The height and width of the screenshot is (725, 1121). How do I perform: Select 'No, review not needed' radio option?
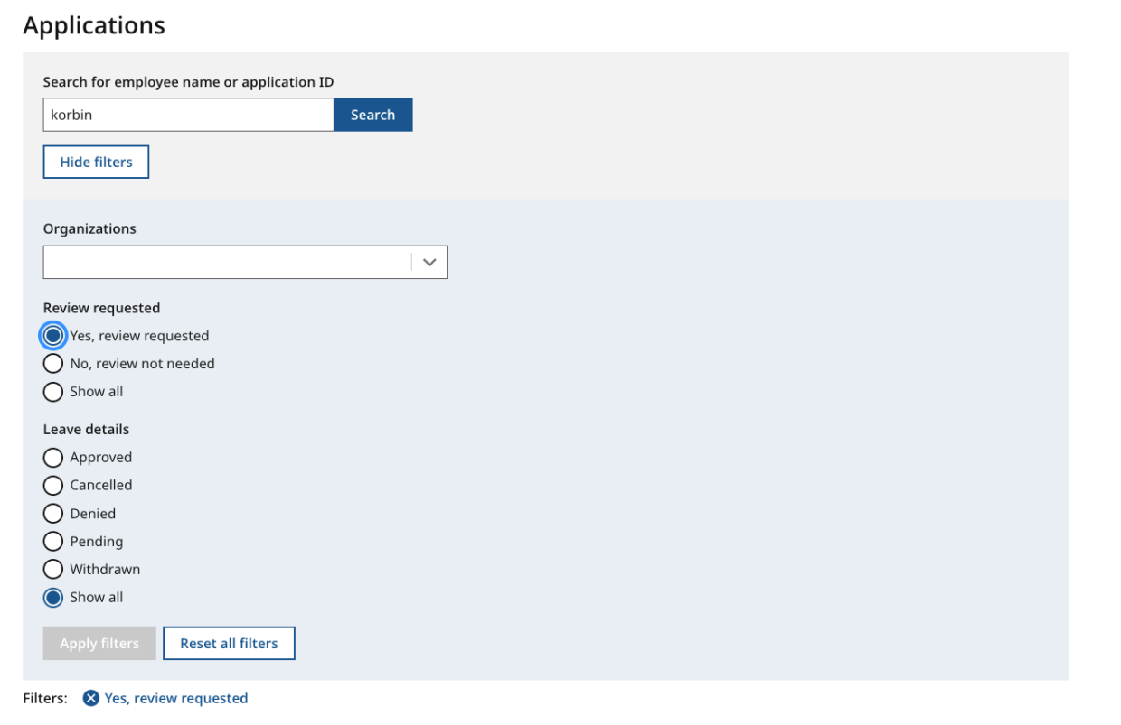pyautogui.click(x=53, y=364)
